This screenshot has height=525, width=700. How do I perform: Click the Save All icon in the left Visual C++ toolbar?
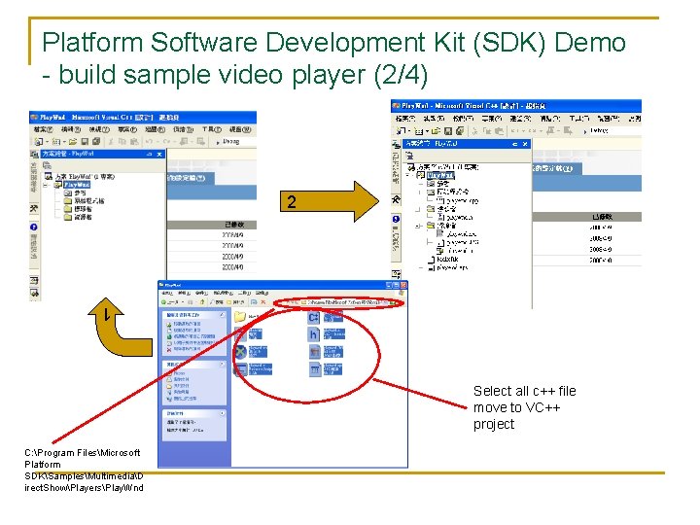95,142
